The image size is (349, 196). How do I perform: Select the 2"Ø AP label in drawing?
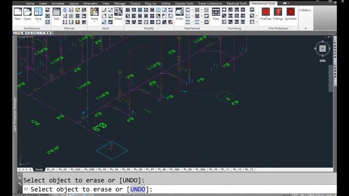click(x=53, y=150)
